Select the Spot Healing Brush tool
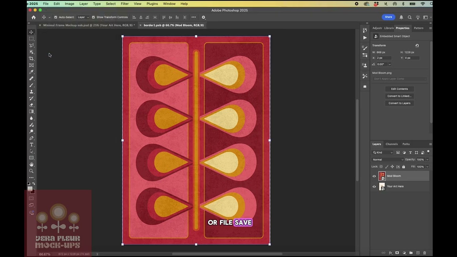Viewport: 457px width, 257px height. [31, 79]
